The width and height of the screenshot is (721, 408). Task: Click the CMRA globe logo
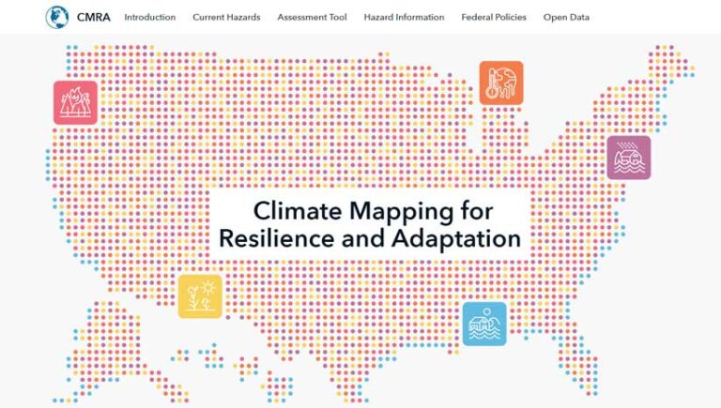[57, 18]
